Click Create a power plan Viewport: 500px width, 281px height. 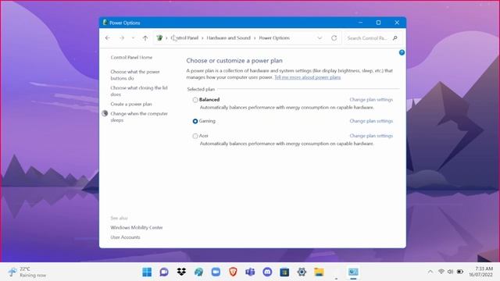click(131, 104)
